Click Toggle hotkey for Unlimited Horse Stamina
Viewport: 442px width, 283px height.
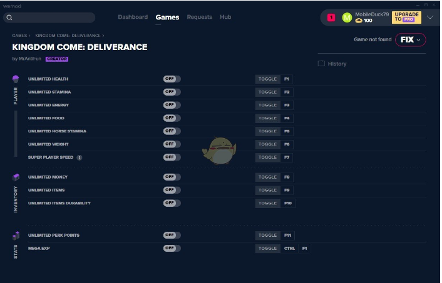(268, 131)
